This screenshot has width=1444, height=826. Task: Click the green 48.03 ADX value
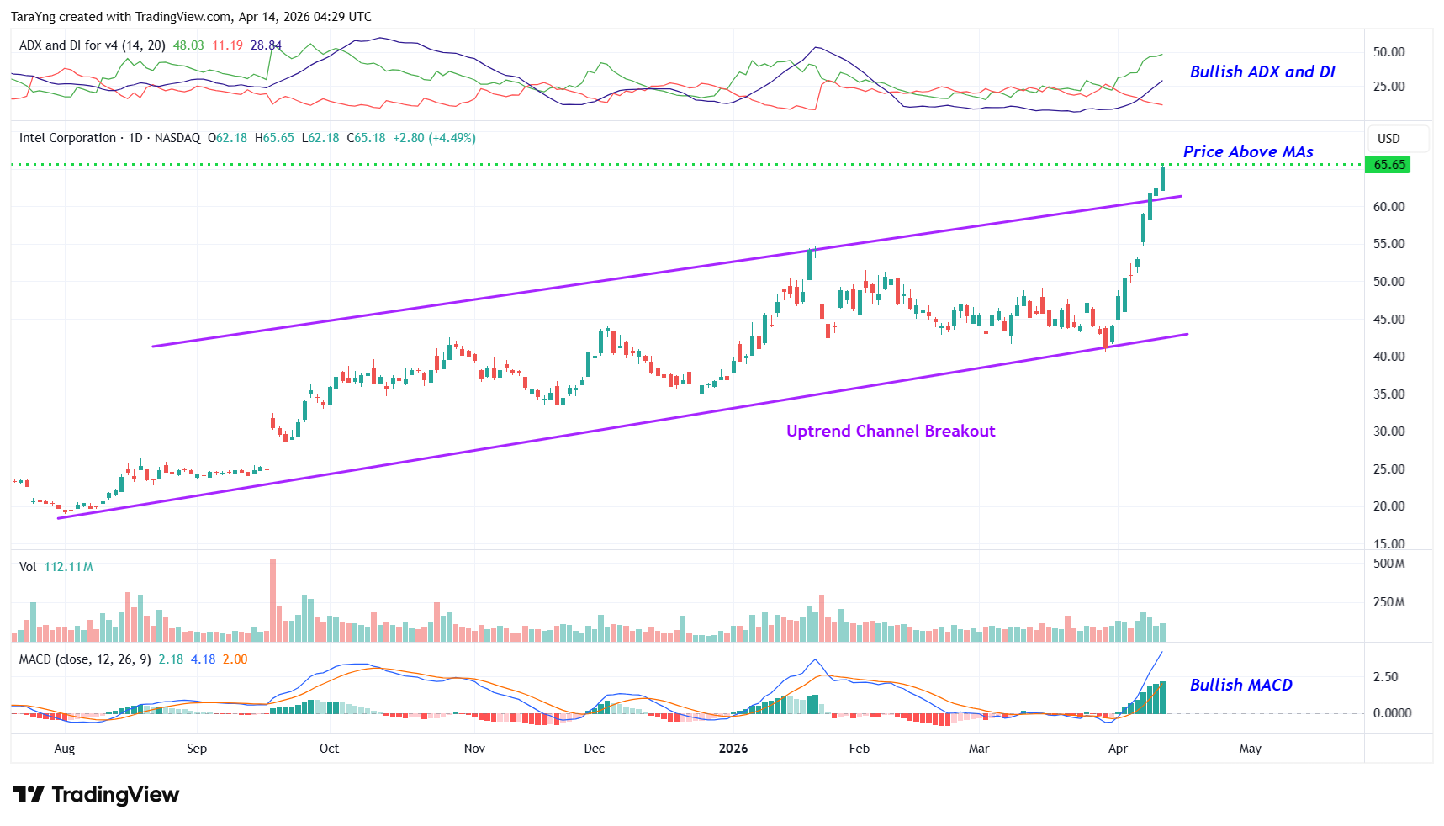tap(188, 45)
